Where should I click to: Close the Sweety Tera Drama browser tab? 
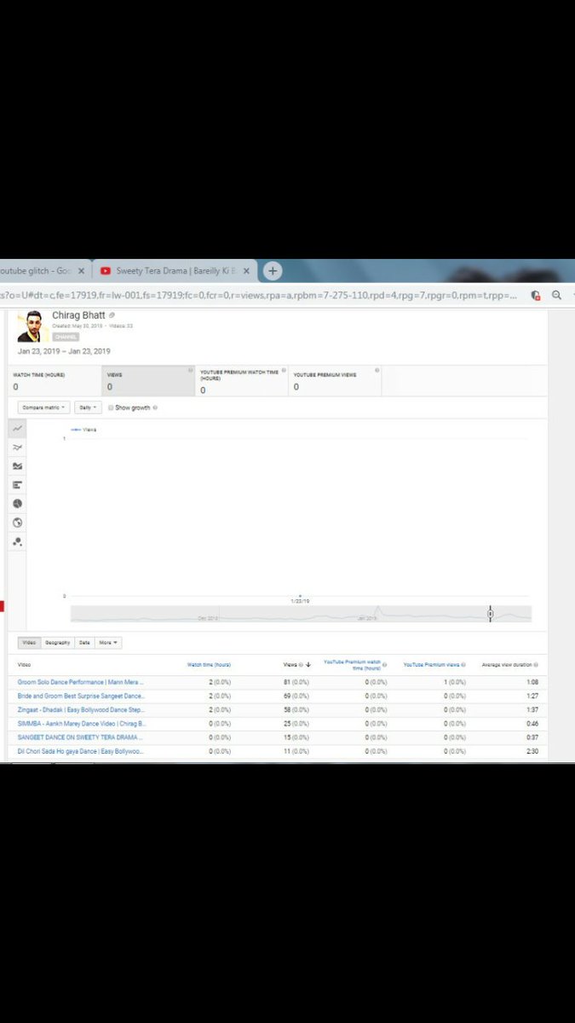[x=247, y=271]
